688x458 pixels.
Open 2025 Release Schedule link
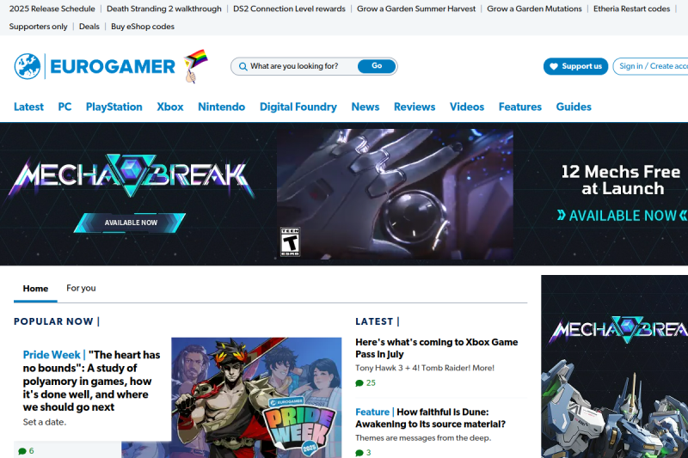(52, 9)
